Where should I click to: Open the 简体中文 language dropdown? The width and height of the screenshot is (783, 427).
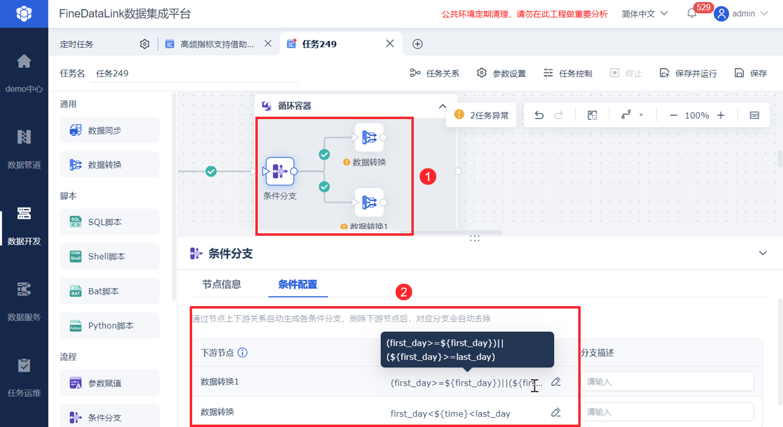pyautogui.click(x=644, y=13)
